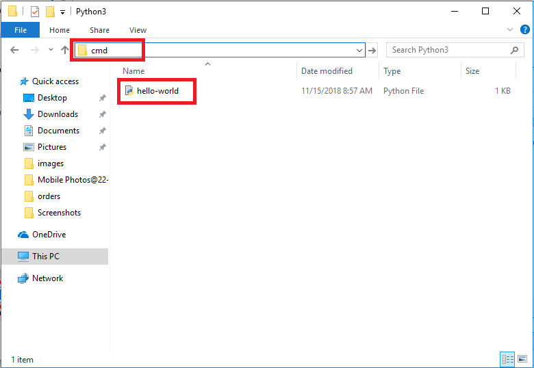
Task: Click the Go to arrow button
Action: pos(372,51)
